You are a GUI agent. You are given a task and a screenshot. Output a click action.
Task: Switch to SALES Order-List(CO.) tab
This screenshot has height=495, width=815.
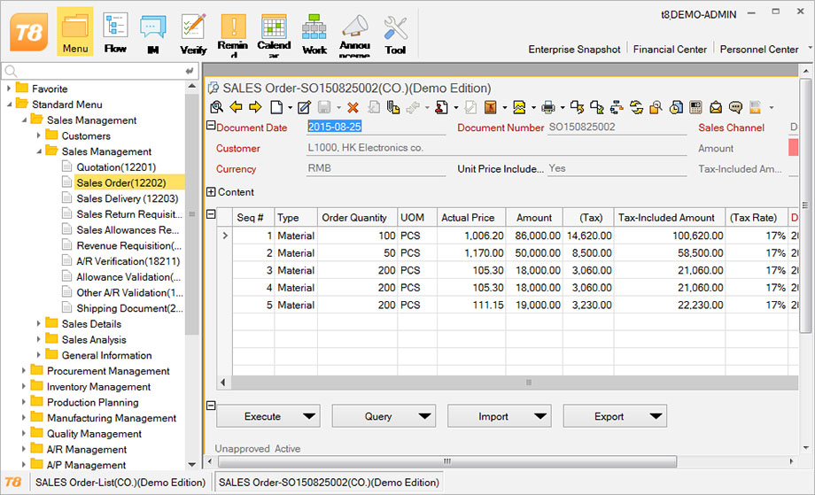(x=119, y=483)
